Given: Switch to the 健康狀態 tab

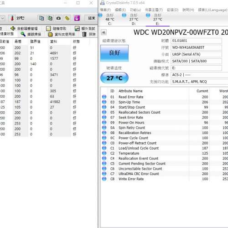Looking at the screenshot, I should click(x=7, y=34).
